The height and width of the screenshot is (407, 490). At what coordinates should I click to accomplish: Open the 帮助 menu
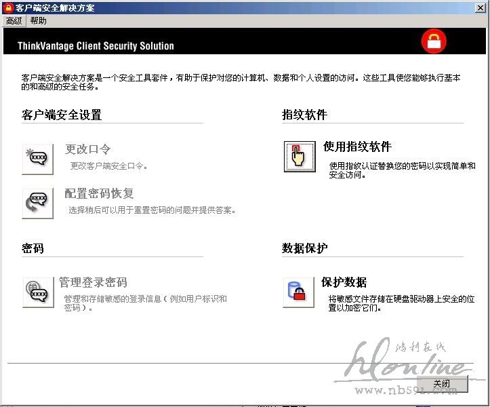click(39, 21)
